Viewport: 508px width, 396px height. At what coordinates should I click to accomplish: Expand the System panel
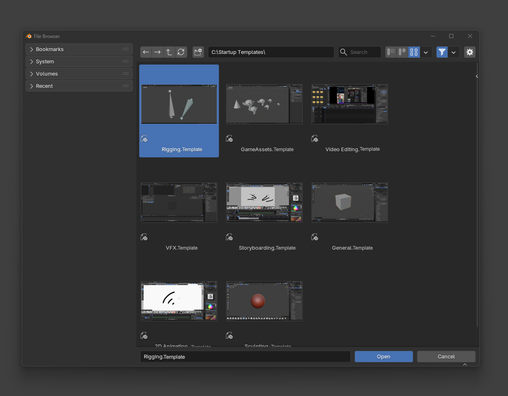[x=79, y=61]
